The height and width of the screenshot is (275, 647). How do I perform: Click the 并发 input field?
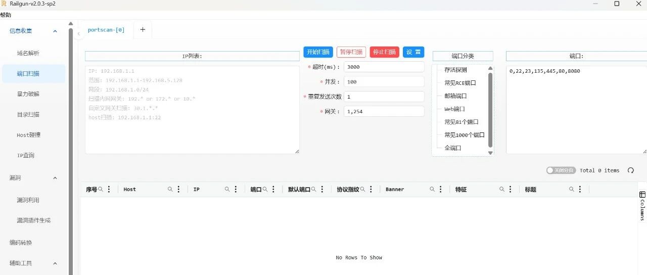click(x=384, y=81)
